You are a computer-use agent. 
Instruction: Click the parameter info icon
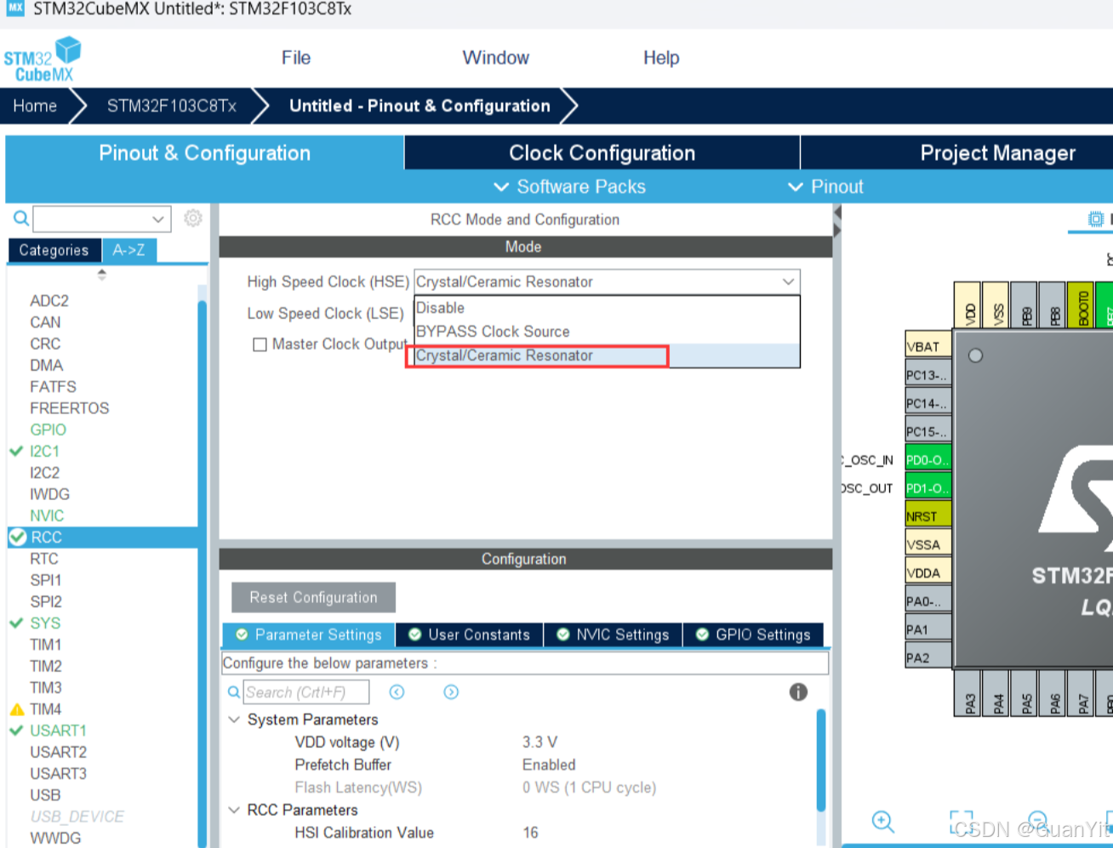[x=798, y=692]
